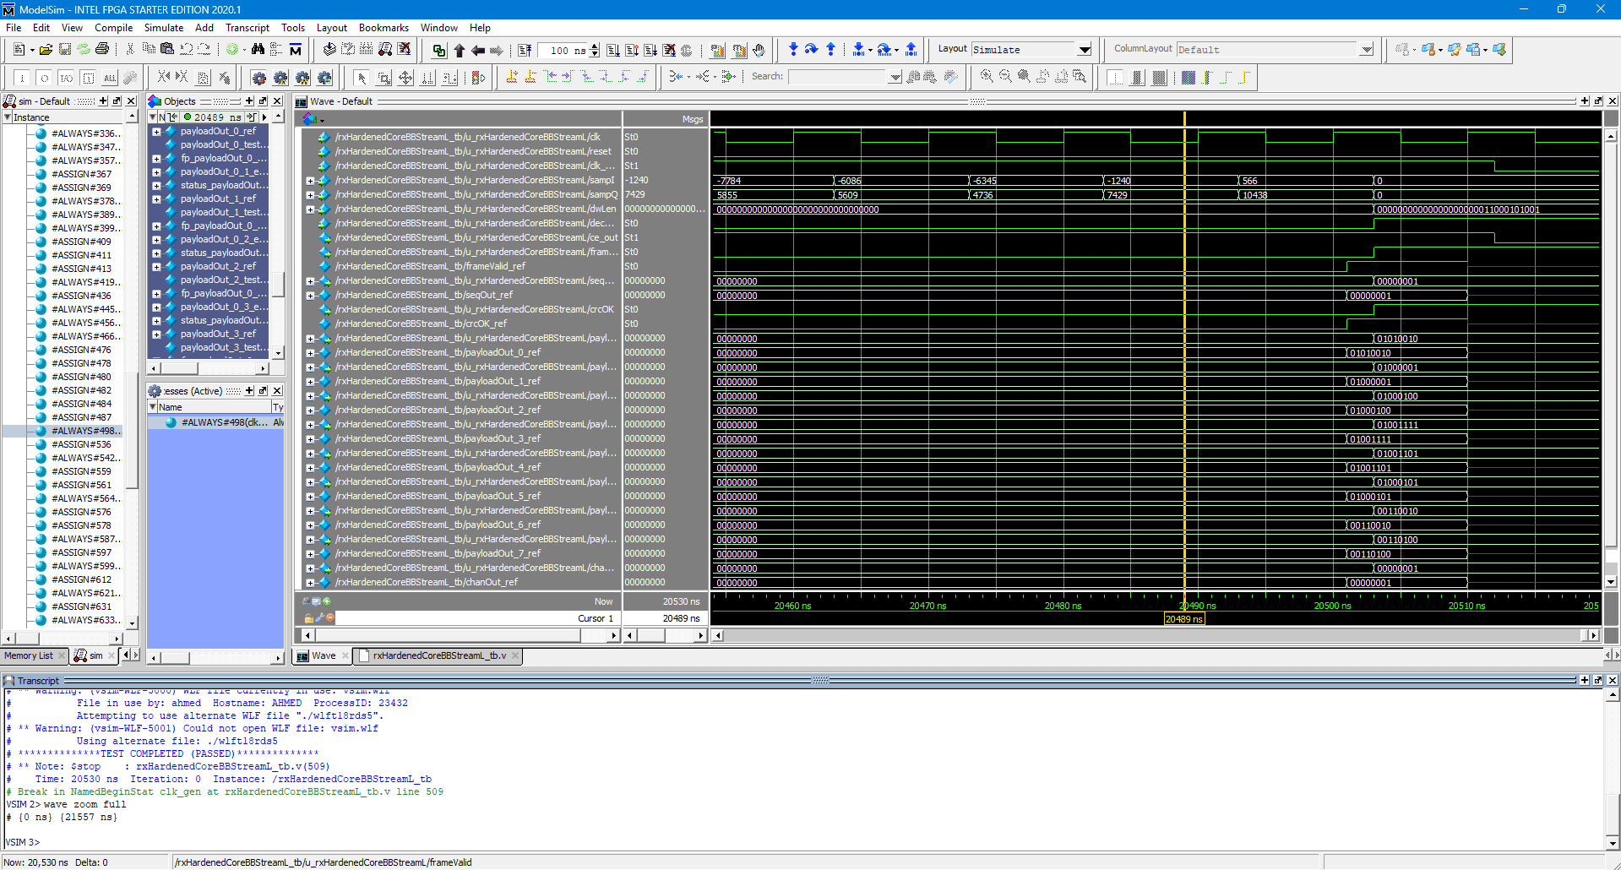Image resolution: width=1621 pixels, height=870 pixels.
Task: Click the Break simulation icon
Action: (669, 50)
